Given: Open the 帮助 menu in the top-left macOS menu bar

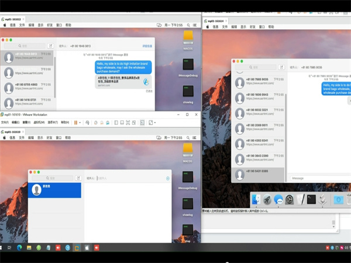Looking at the screenshot, I should (68, 26).
